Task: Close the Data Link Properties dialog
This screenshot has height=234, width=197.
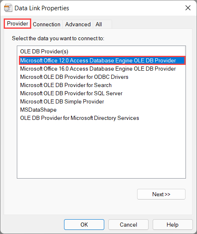Action: (x=188, y=8)
